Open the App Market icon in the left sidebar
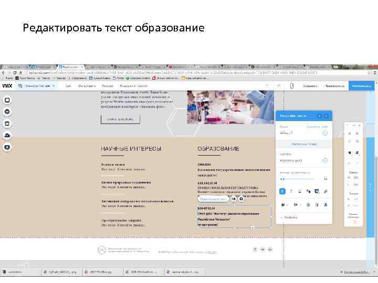This screenshot has width=378, height=283. (7, 124)
